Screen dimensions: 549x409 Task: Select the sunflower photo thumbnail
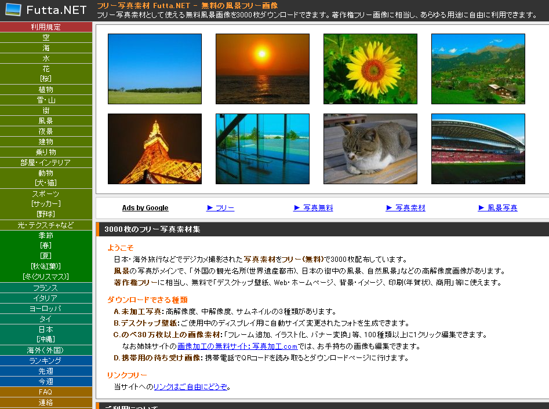pyautogui.click(x=370, y=69)
